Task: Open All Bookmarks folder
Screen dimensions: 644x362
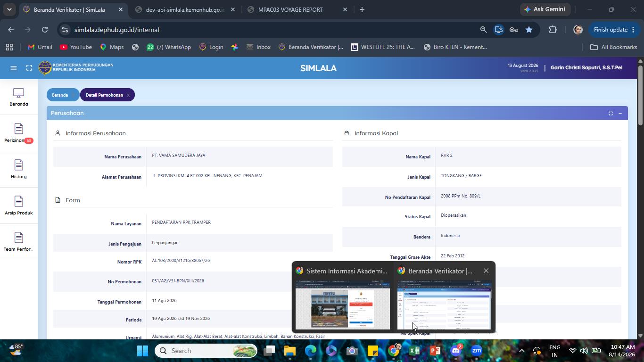Action: pos(613,47)
